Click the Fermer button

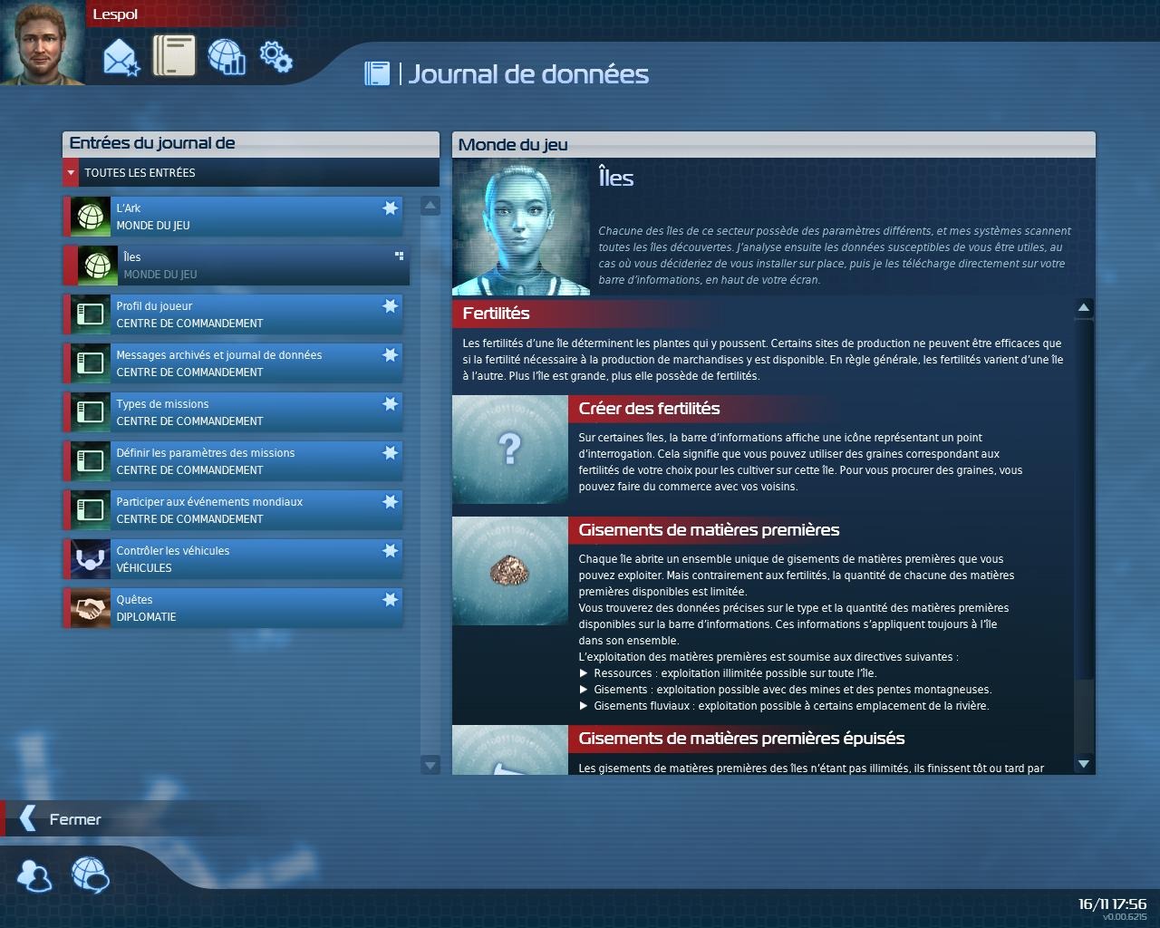pyautogui.click(x=74, y=819)
